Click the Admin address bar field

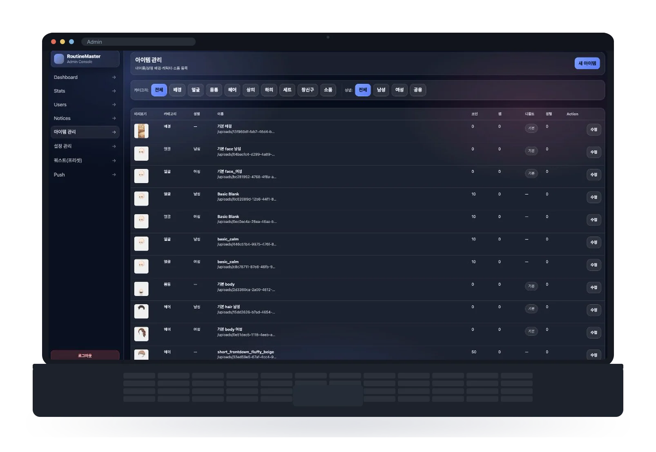138,42
